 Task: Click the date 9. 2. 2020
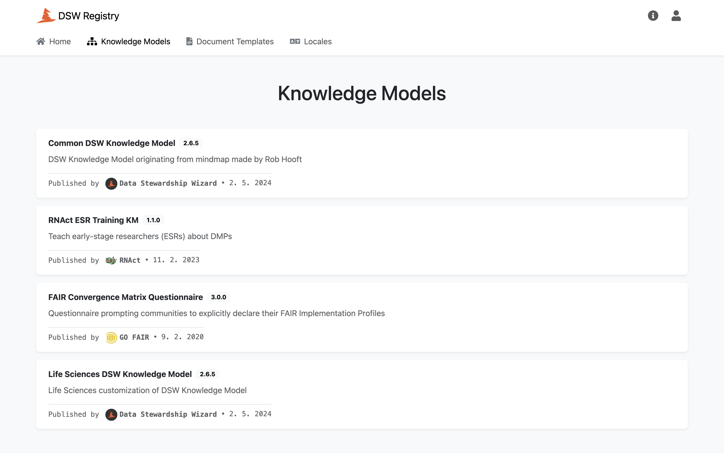pyautogui.click(x=183, y=337)
